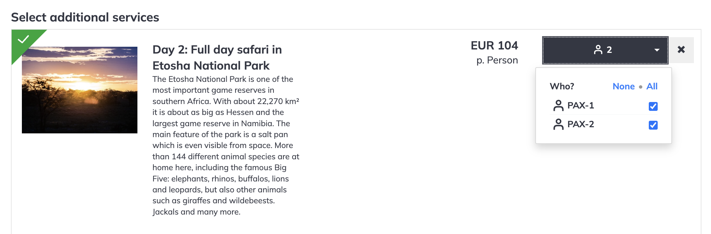Click the Select additional services heading
This screenshot has width=711, height=234.
(85, 17)
